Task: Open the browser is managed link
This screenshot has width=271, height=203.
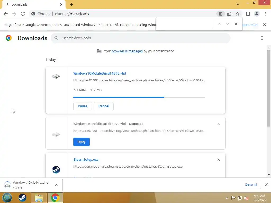Action: coord(127,51)
